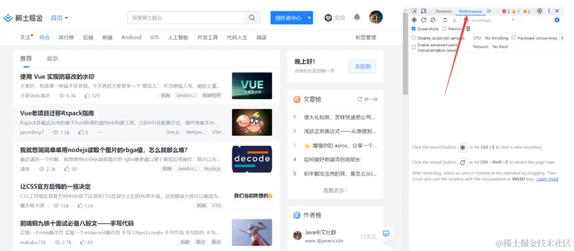Image resolution: width=574 pixels, height=251 pixels.
Task: Click the like icon showing 134
Action: 80,206
